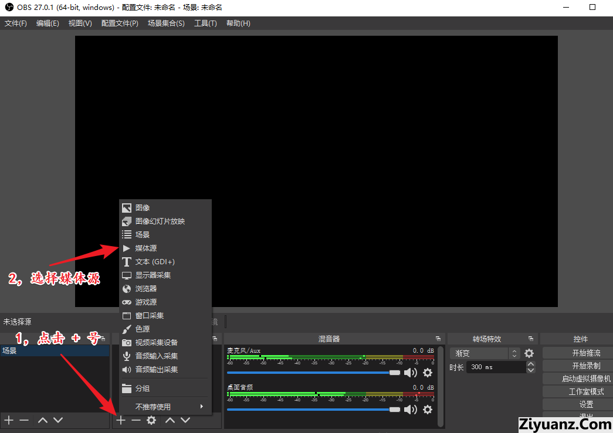
Task: Click the 色源 paintbrush icon
Action: (126, 329)
